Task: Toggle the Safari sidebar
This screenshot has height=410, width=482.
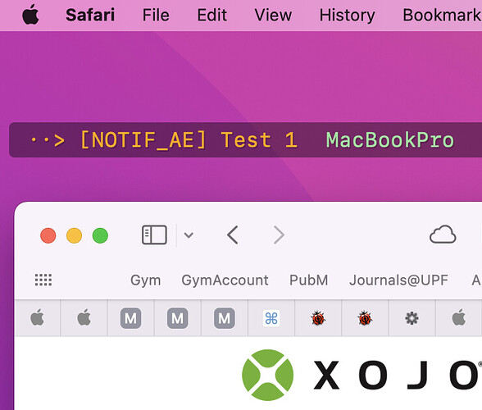Action: coord(154,235)
